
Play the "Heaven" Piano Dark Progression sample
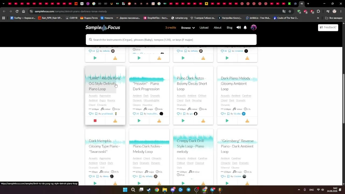139,121
